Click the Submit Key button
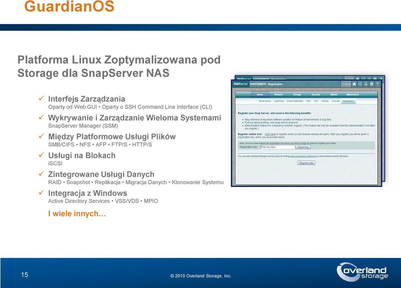 click(303, 147)
